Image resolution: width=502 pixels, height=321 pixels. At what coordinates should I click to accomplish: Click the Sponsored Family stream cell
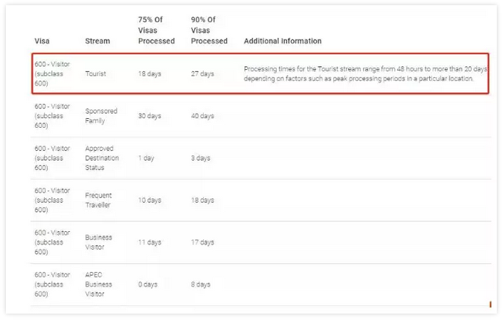coord(101,116)
